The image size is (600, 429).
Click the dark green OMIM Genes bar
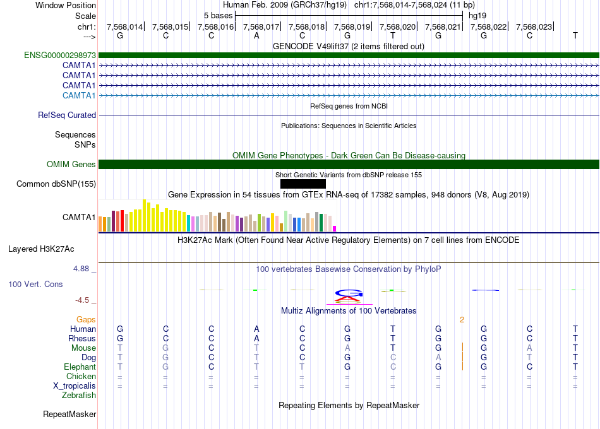click(x=349, y=165)
